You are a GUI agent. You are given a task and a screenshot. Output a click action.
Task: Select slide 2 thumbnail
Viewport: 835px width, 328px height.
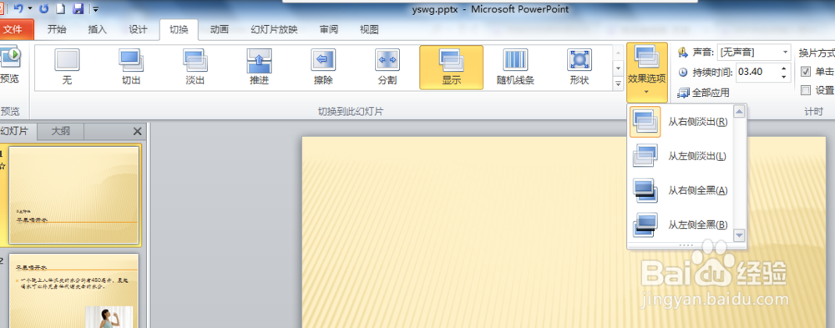pyautogui.click(x=74, y=290)
